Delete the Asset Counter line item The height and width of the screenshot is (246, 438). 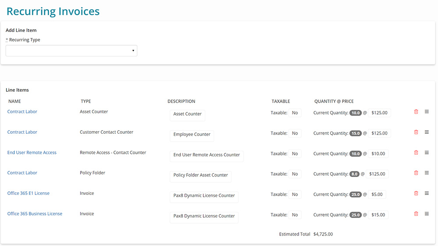[x=416, y=112]
